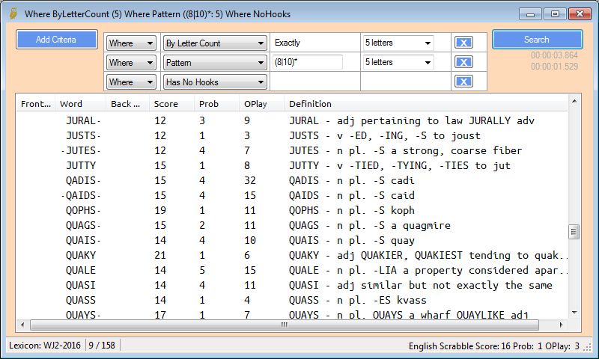The height and width of the screenshot is (359, 599).
Task: Remove the Pattern criteria row
Action: [x=463, y=62]
